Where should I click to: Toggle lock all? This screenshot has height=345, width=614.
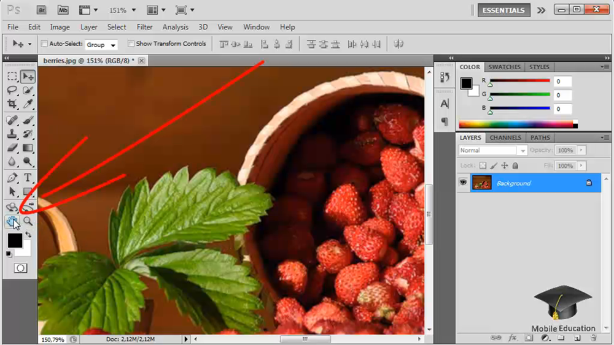(515, 165)
